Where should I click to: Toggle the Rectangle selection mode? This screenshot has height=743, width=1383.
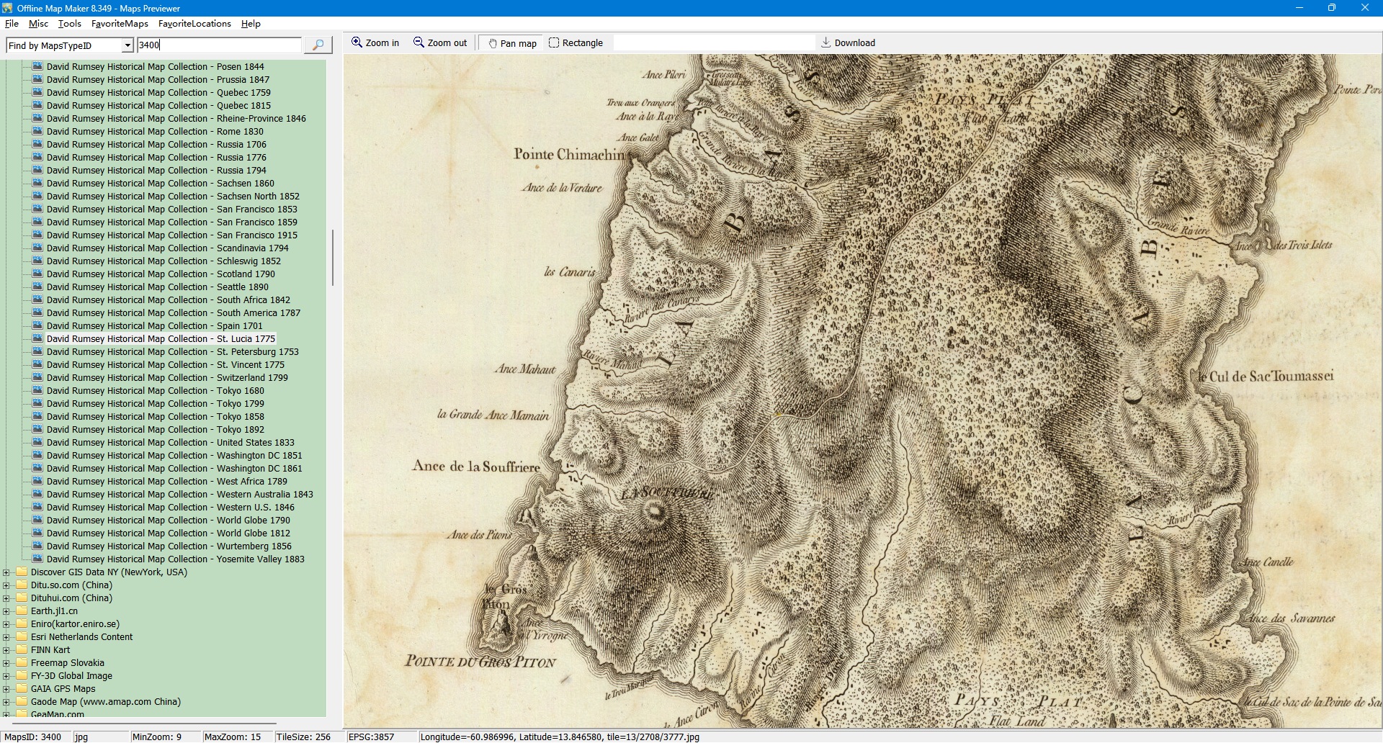point(576,43)
